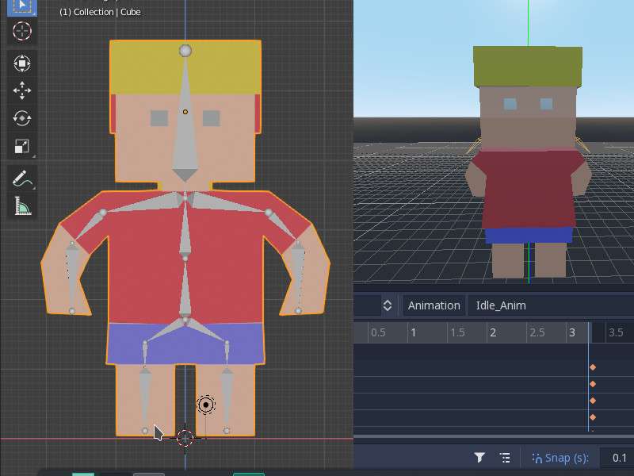Select the chest bone in the red shirt
This screenshot has width=634, height=476.
(185, 228)
